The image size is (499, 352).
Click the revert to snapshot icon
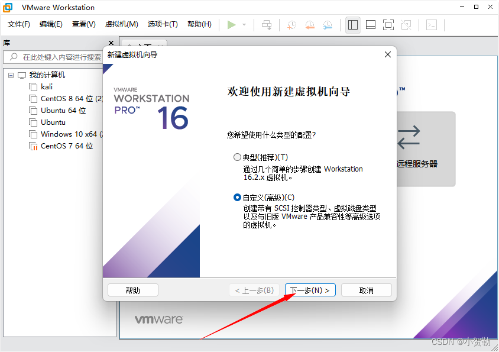pos(310,24)
